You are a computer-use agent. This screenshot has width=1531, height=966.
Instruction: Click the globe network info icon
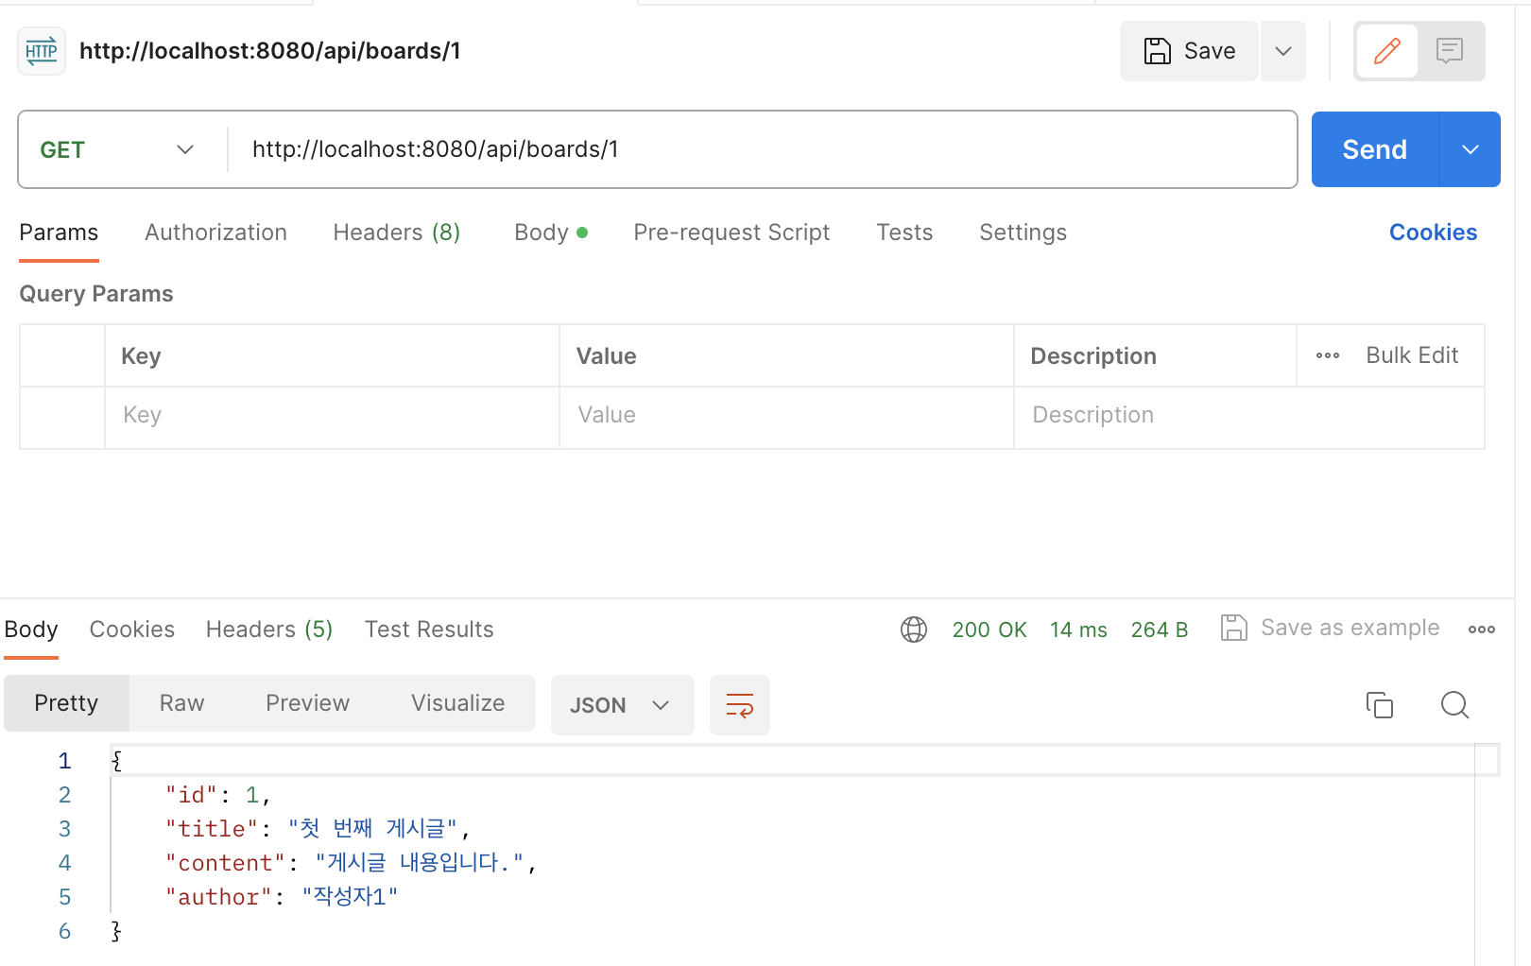(x=914, y=630)
